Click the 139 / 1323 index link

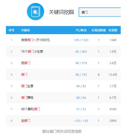81,40
